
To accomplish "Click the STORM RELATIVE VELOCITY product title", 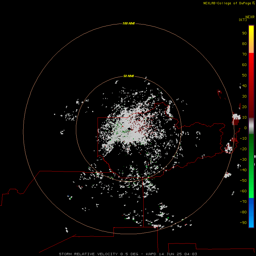I will tap(88, 254).
